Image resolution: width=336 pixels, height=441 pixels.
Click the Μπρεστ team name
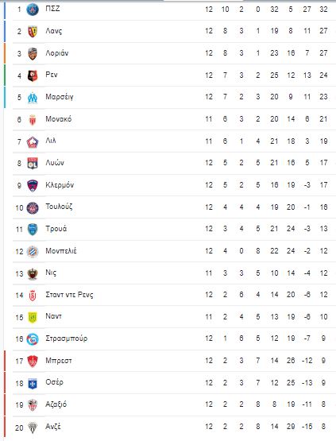[59, 360]
